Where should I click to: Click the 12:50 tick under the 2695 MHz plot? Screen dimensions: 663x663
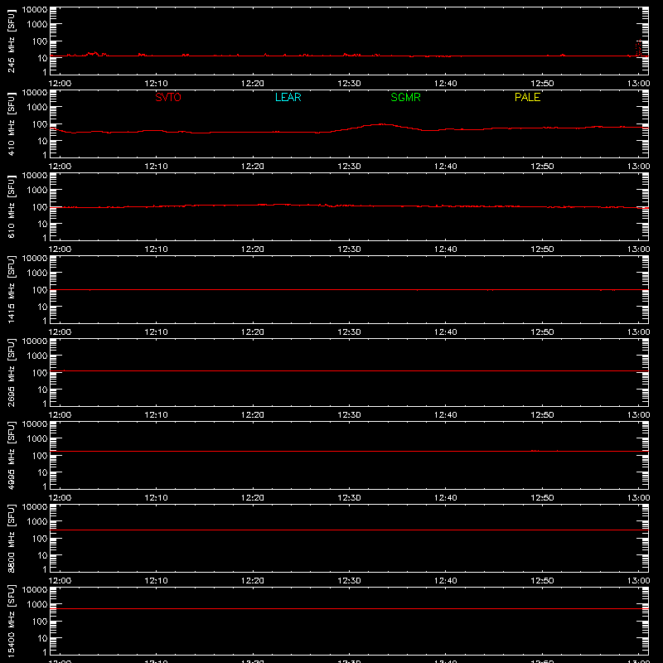[542, 415]
